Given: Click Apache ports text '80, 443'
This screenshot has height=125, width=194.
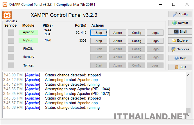Looking at the screenshot, I should point(81,32).
